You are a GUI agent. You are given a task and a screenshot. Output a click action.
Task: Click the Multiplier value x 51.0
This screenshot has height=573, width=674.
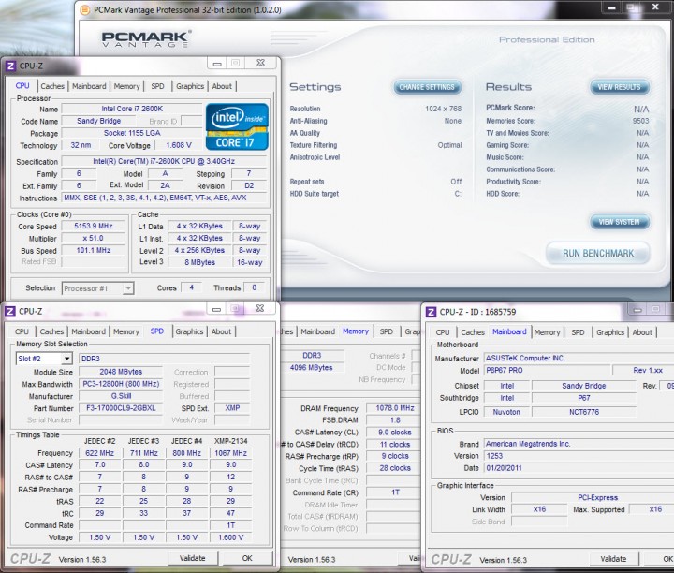coord(94,238)
